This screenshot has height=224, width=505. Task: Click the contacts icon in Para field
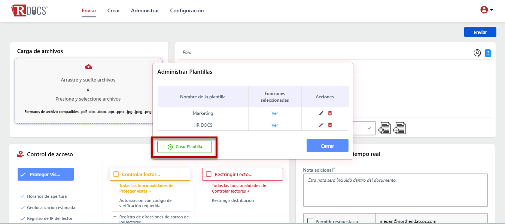click(477, 53)
